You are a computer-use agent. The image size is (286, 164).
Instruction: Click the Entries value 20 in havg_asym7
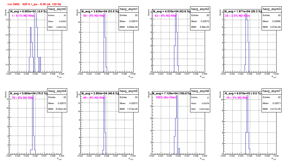point(279,97)
